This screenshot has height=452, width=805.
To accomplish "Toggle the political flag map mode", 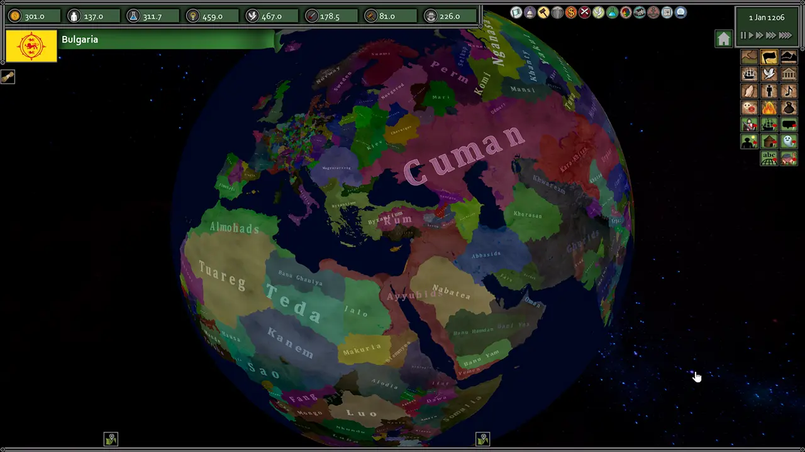I will coord(769,58).
